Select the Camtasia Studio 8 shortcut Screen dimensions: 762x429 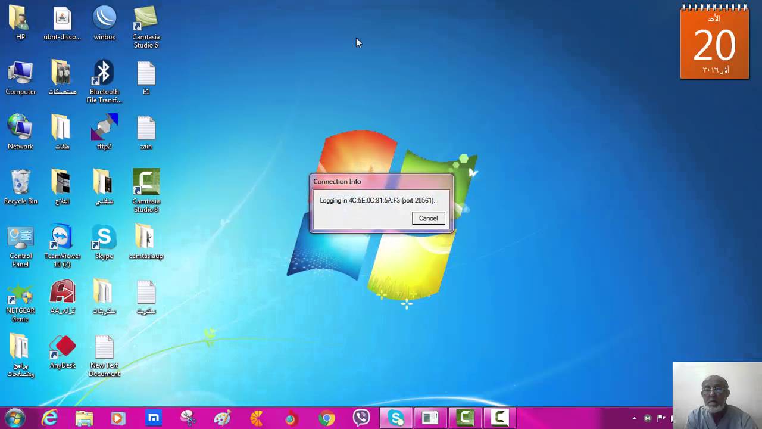click(146, 191)
